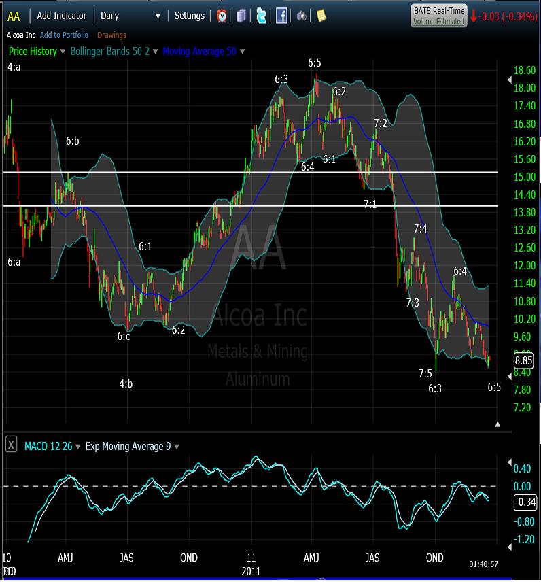Expand Moving Average 50 dropdown arrow

click(x=243, y=52)
